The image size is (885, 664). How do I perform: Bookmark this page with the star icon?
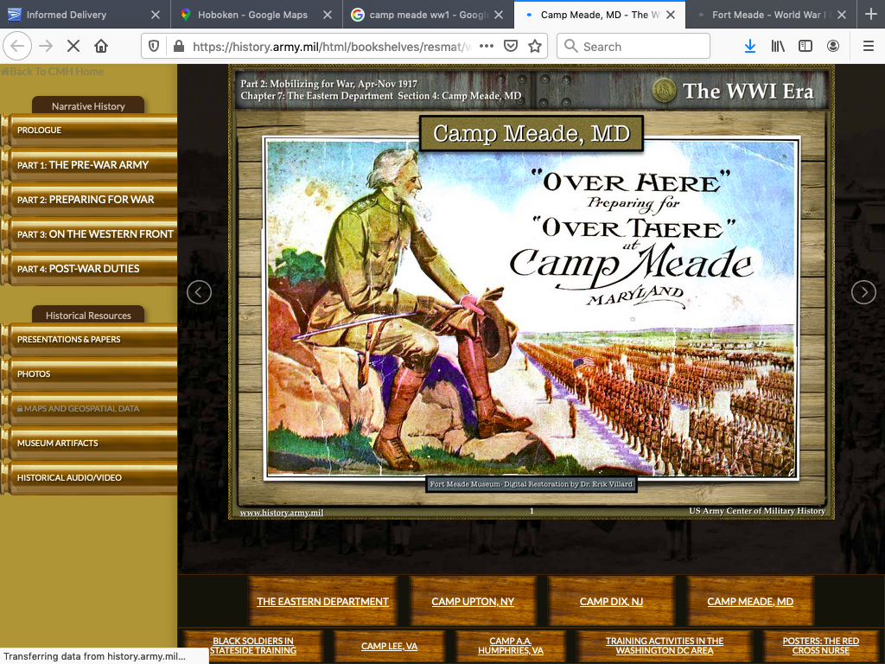pos(535,47)
